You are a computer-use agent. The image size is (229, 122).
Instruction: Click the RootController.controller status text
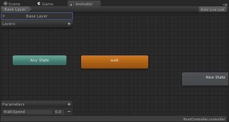click(204, 119)
